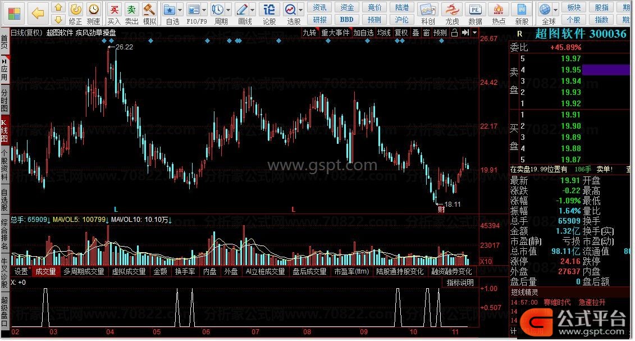Image resolution: width=635 pixels, height=341 pixels.
Task: Open the 新股 IPO icon
Action: point(522,10)
